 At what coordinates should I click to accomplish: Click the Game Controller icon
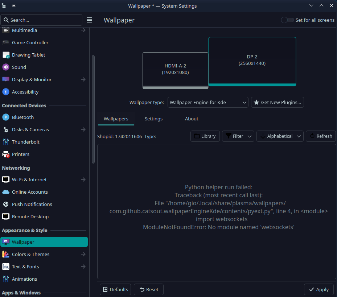pyautogui.click(x=6, y=42)
